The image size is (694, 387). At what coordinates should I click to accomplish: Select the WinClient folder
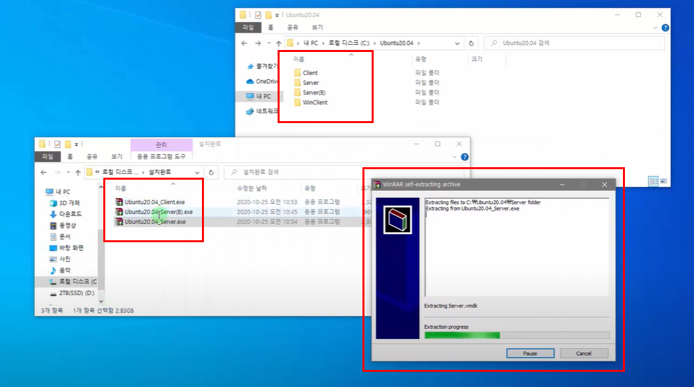[314, 102]
